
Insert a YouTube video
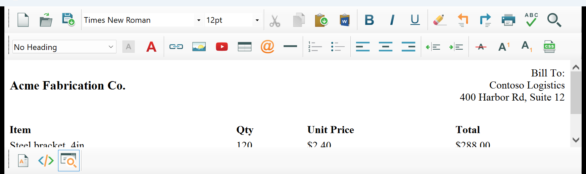click(222, 47)
